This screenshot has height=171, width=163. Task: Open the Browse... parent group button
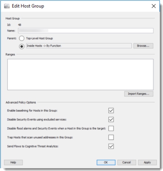tap(143, 46)
